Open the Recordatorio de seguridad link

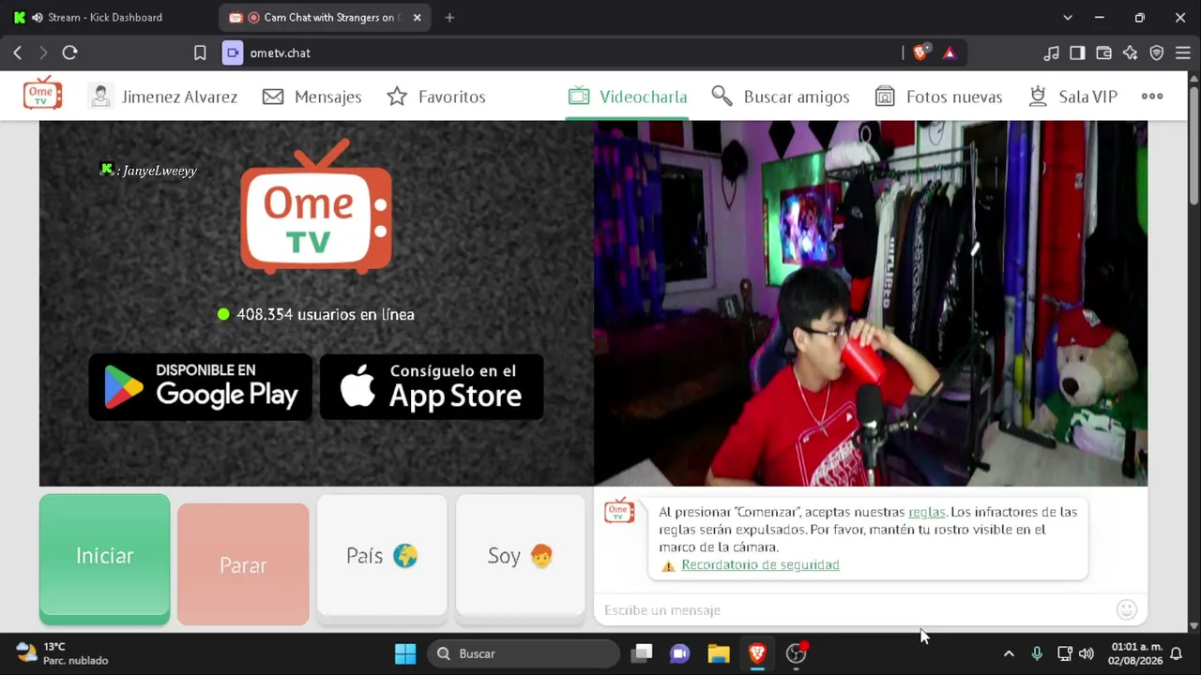760,565
